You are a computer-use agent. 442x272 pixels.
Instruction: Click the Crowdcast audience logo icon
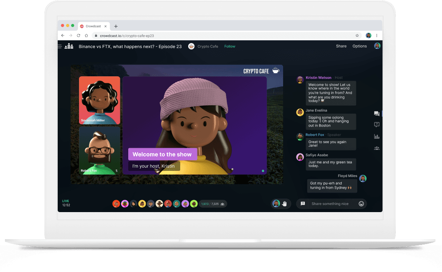click(69, 46)
